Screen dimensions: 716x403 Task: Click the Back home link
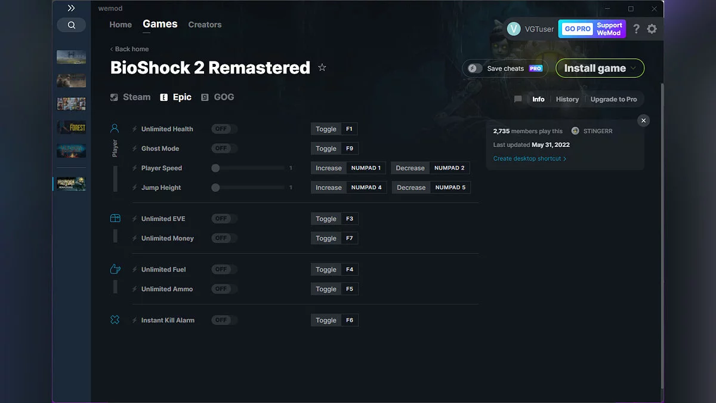click(129, 49)
